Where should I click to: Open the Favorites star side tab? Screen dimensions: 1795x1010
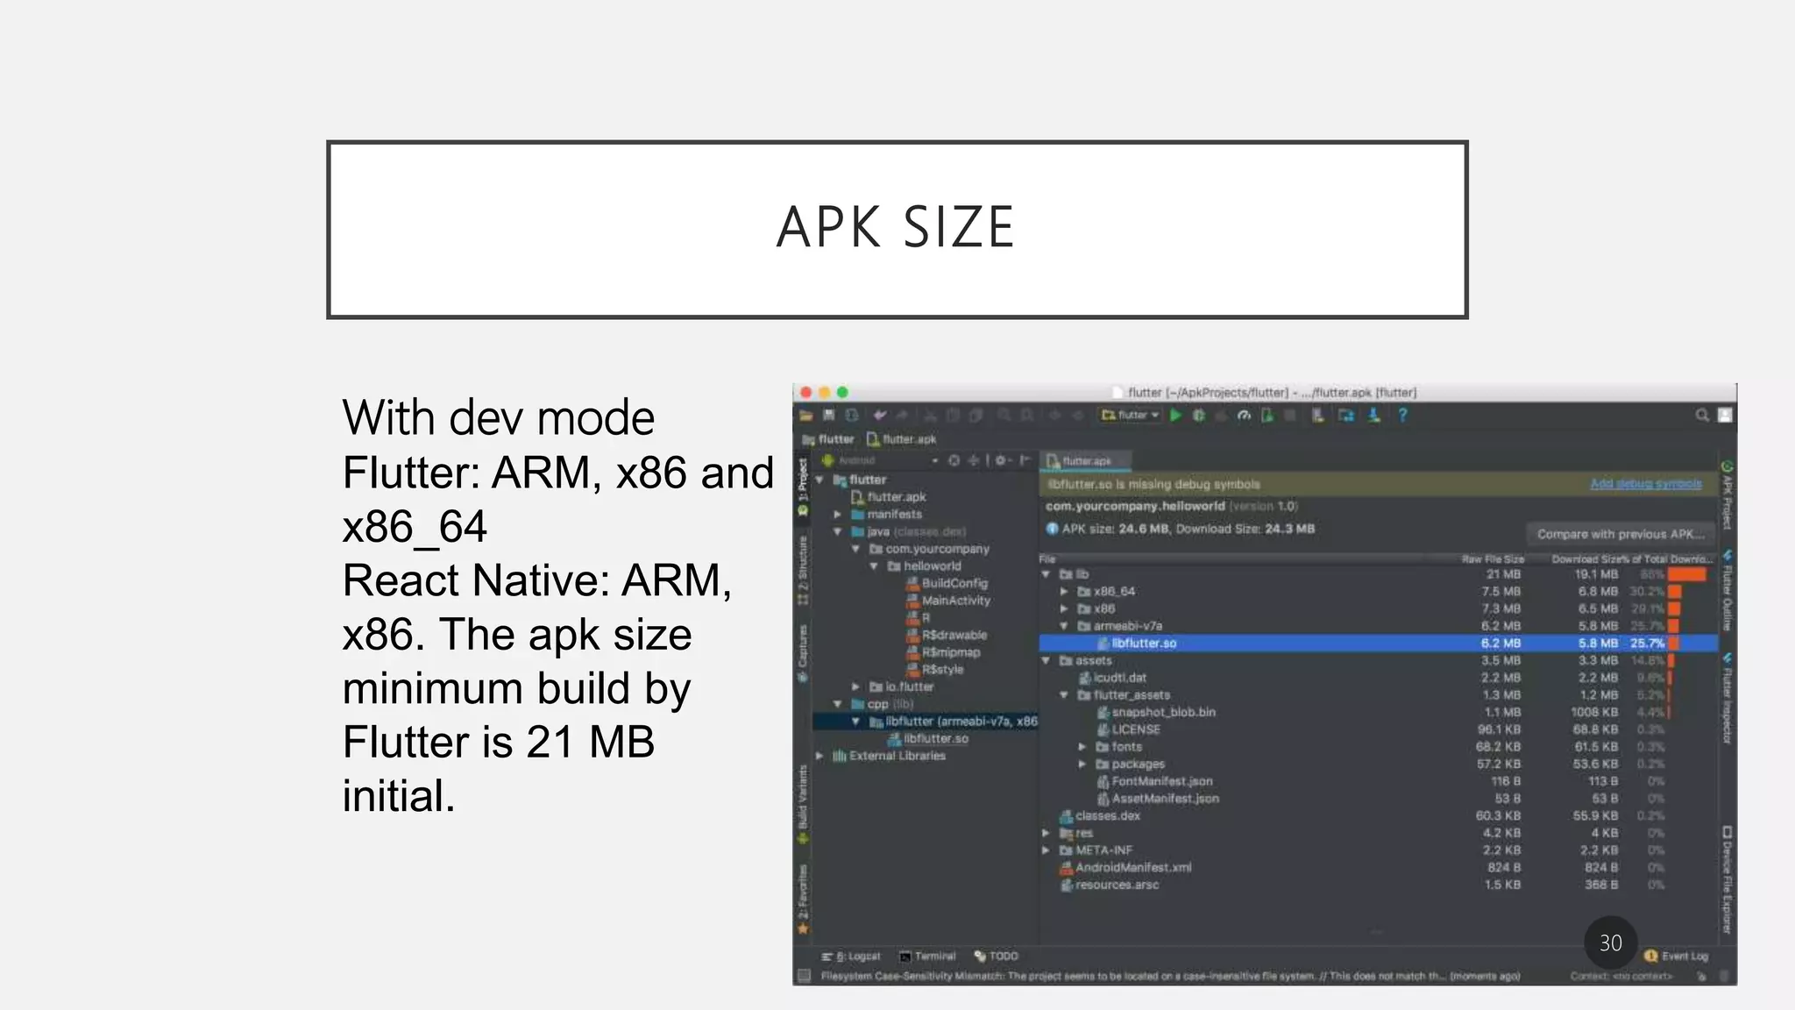803,899
